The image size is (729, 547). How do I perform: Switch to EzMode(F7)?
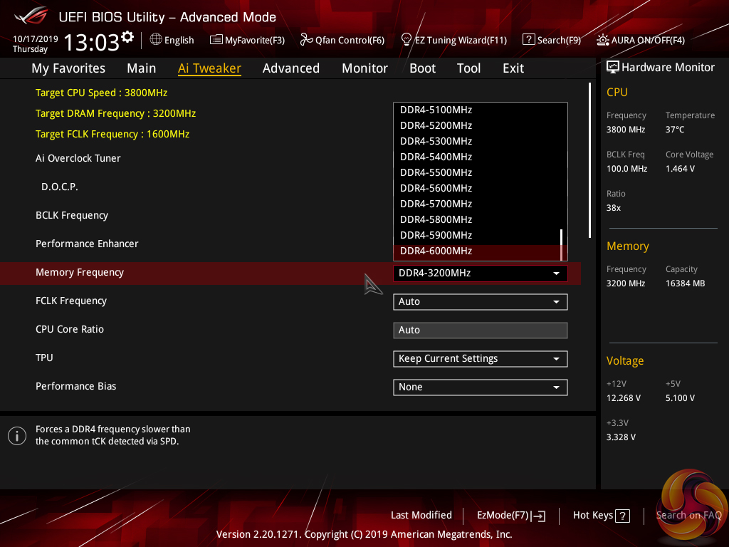(x=510, y=516)
